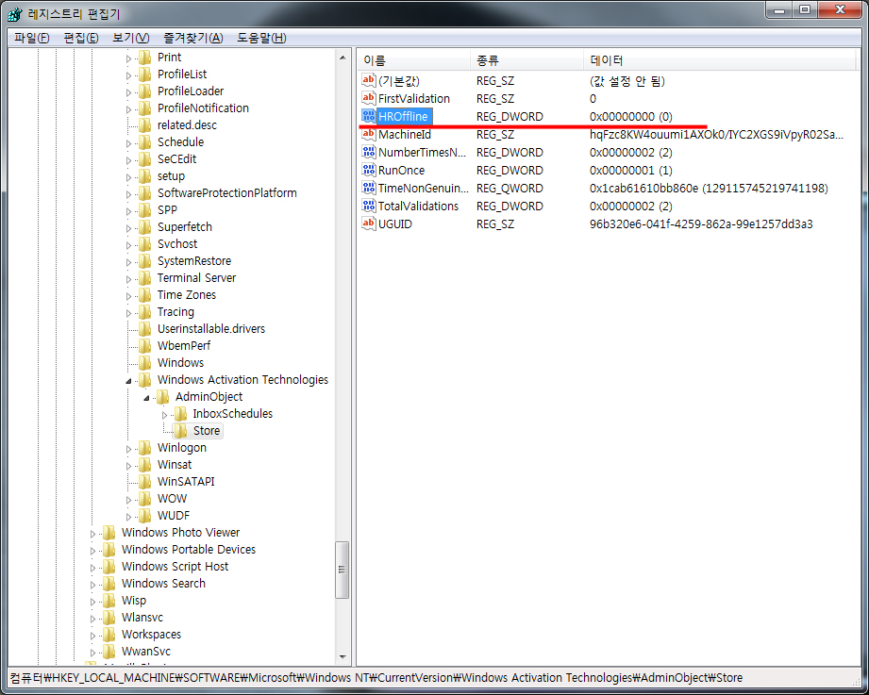Click the NumberTimesN... DWORD icon
The image size is (869, 695).
coord(369,152)
